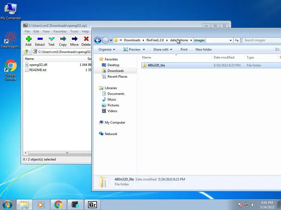Click Windows Explorer in the taskbar
The image size is (281, 210).
coord(24,205)
